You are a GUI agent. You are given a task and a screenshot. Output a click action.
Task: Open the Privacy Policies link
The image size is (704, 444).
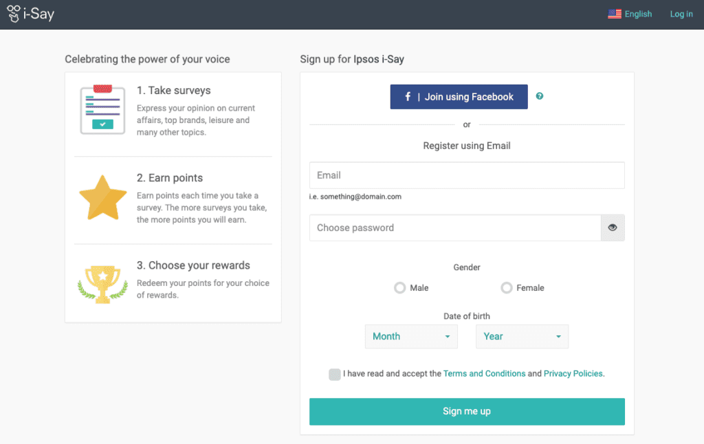[573, 374]
